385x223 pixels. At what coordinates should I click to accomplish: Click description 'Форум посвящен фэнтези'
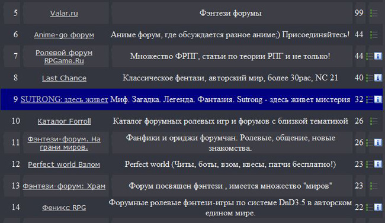pos(230,186)
